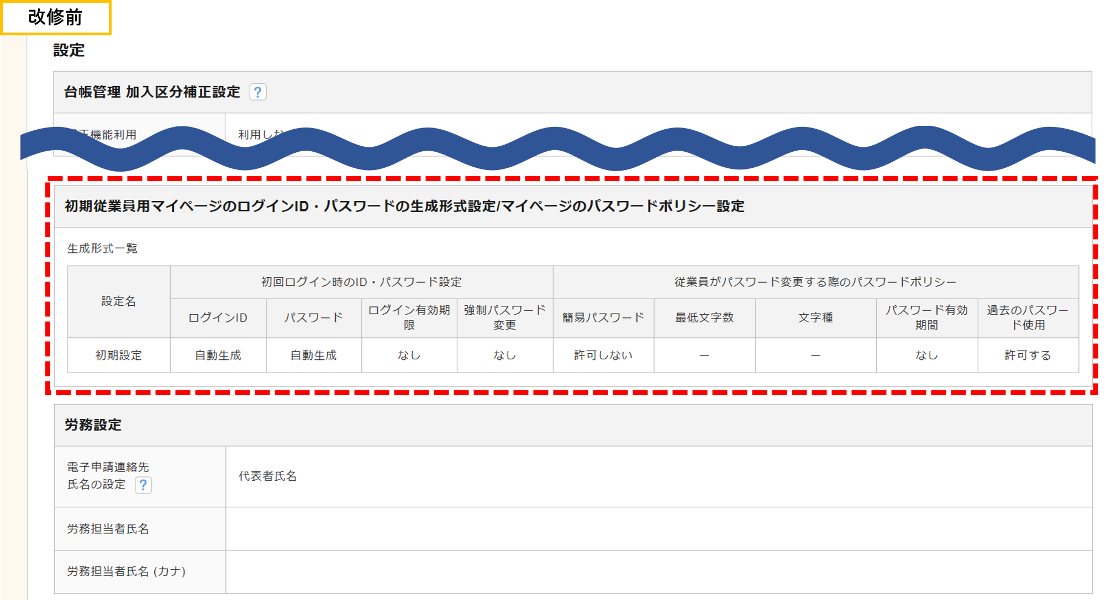Click 自動生成 under パスワード column
Viewport: 1106px width, 600px height.
pyautogui.click(x=313, y=355)
